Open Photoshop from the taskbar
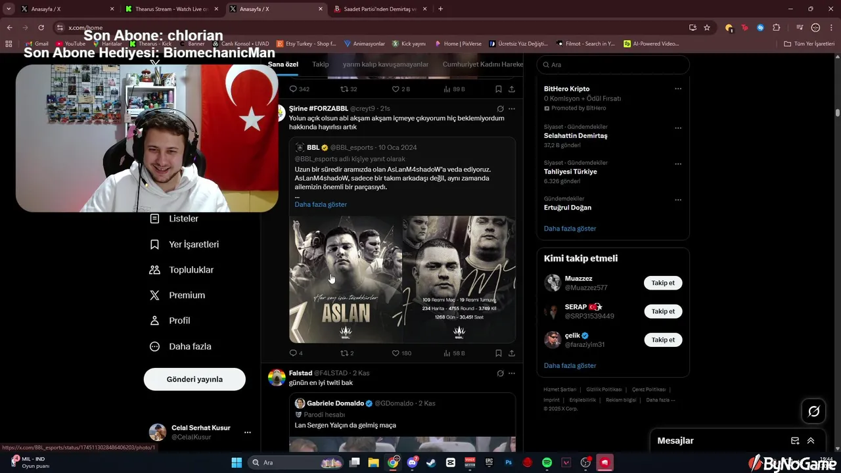This screenshot has height=473, width=841. pyautogui.click(x=509, y=462)
